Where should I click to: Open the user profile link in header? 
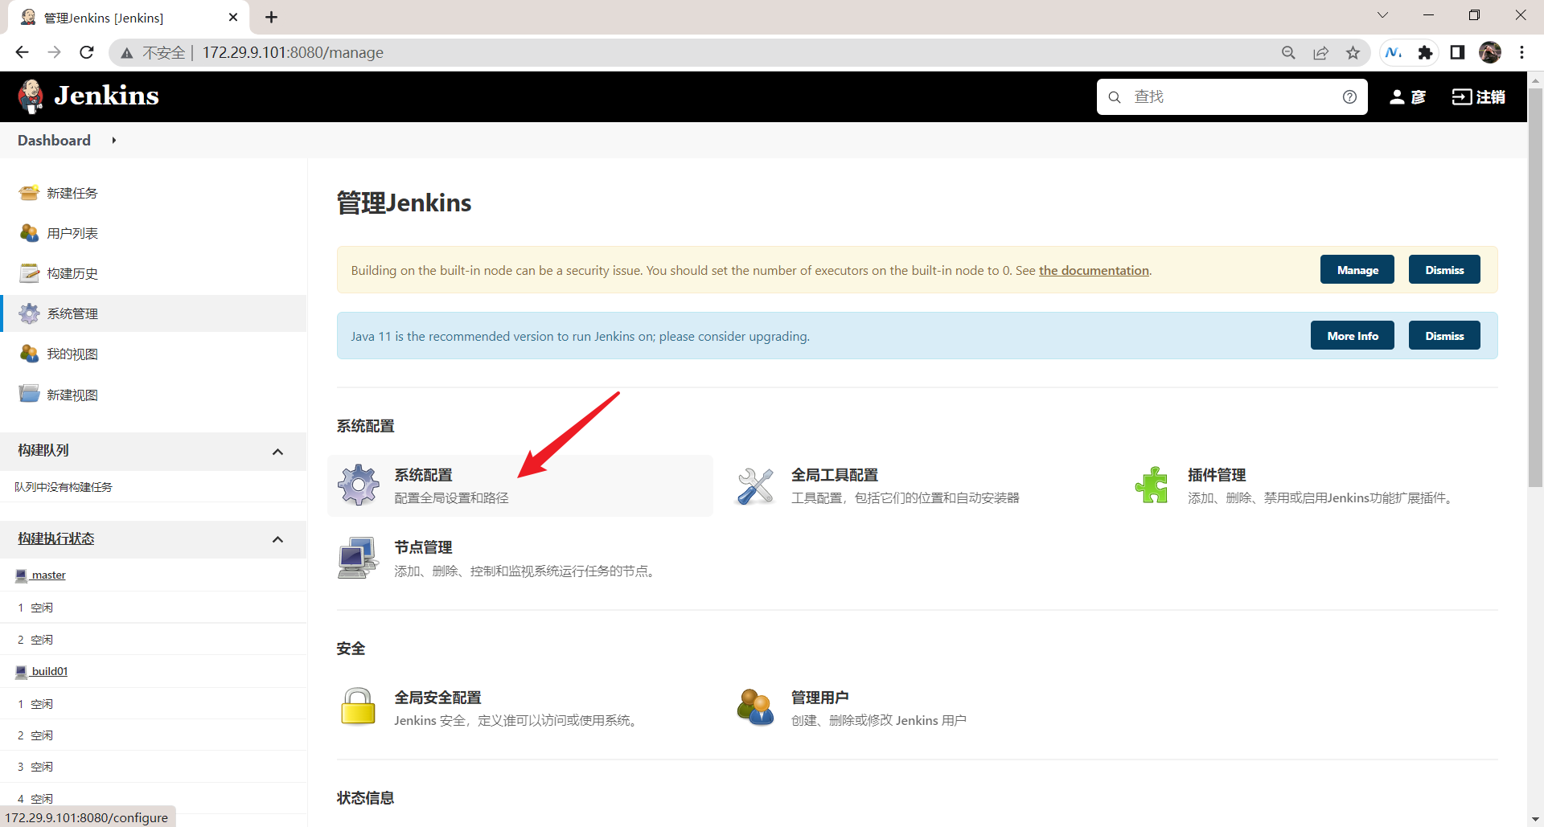pyautogui.click(x=1408, y=97)
